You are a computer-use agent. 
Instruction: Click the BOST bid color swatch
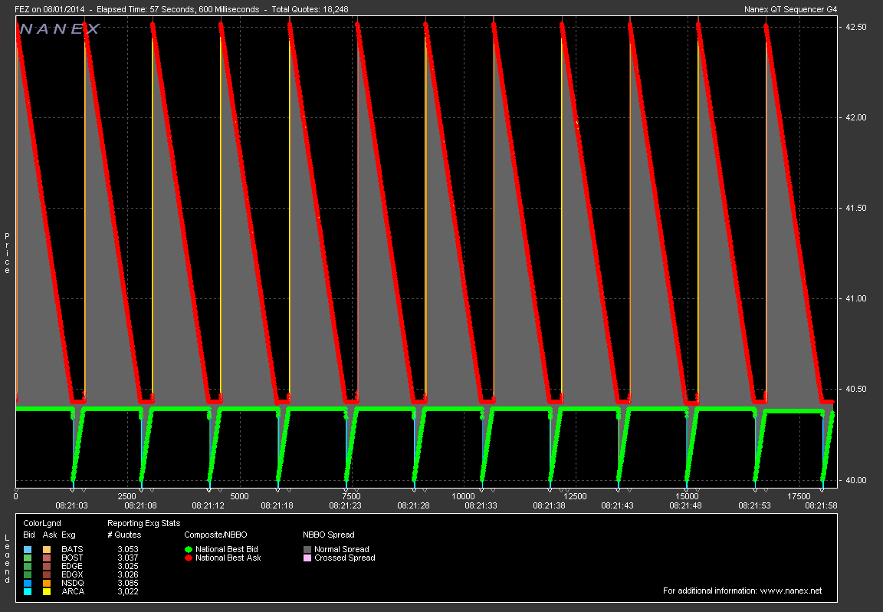(x=28, y=558)
